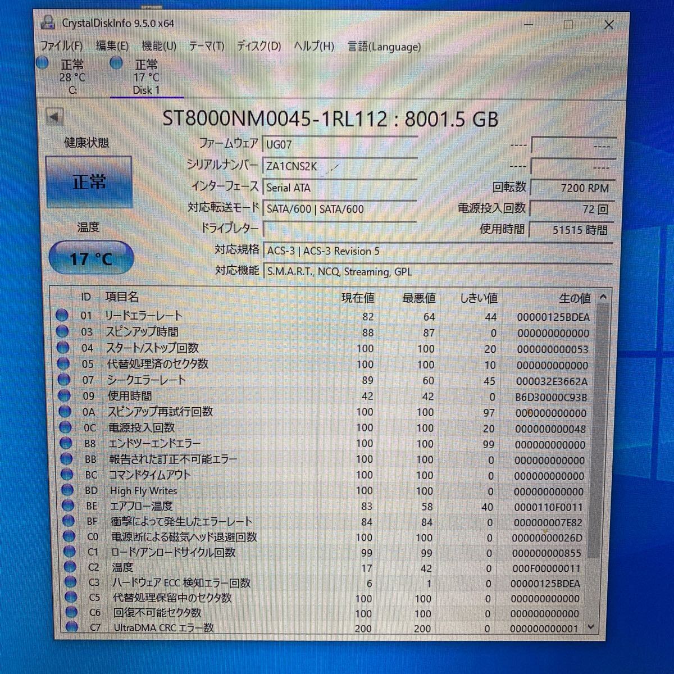Click the status orb for ID 0C 電源投入回数 row
Image resolution: width=674 pixels, height=674 pixels.
click(66, 427)
